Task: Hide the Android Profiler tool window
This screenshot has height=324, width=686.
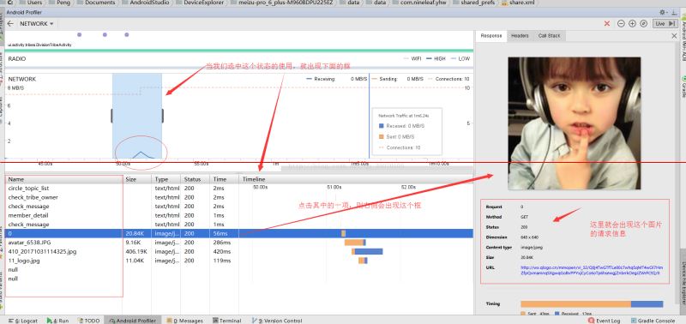Action: tap(674, 12)
